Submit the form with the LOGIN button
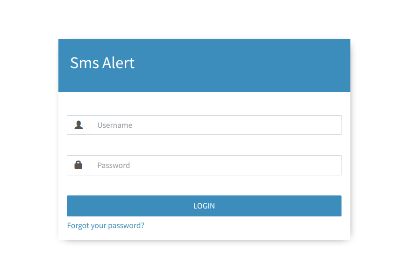 tap(204, 206)
